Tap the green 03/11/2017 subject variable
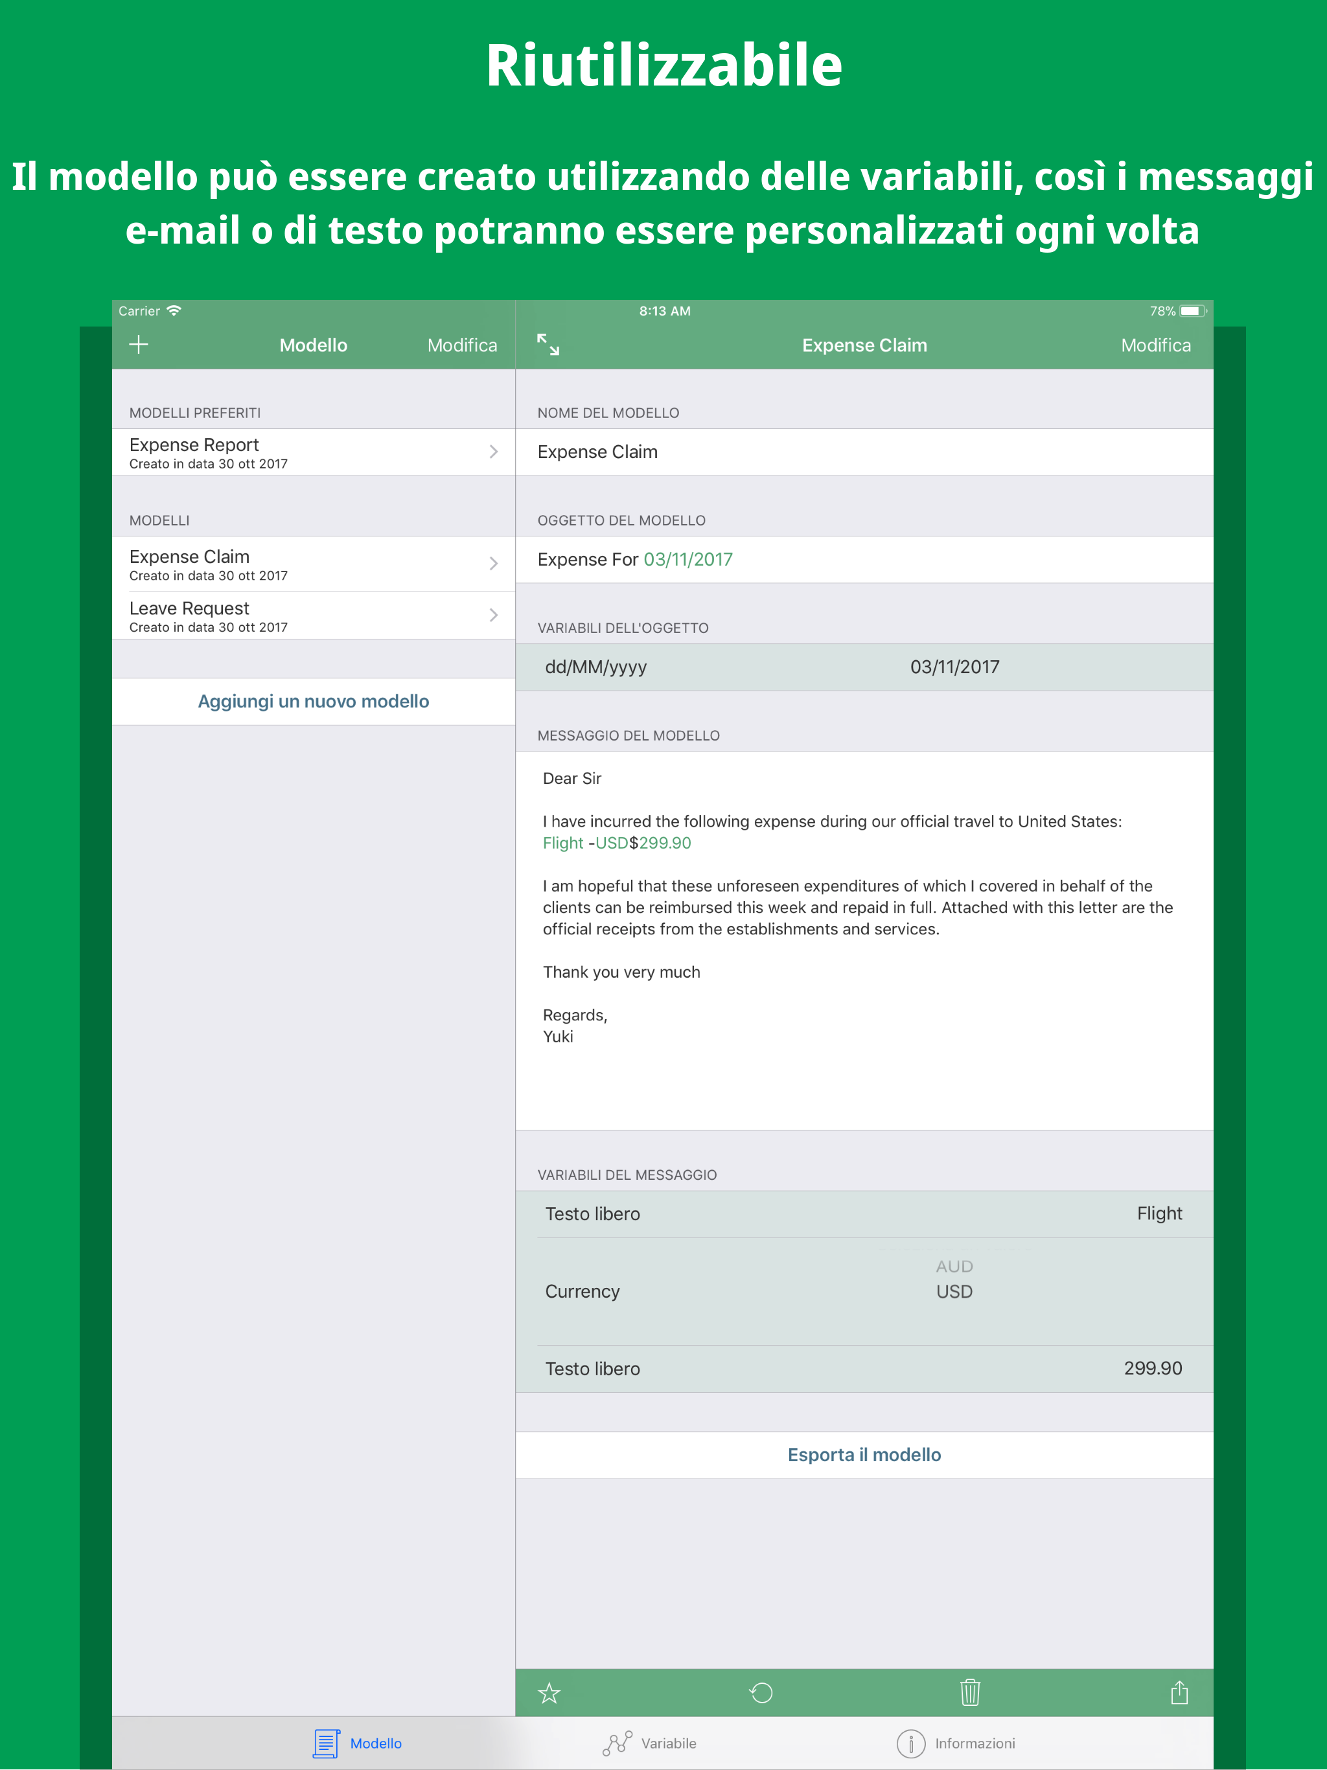The image size is (1327, 1770). pyautogui.click(x=688, y=559)
